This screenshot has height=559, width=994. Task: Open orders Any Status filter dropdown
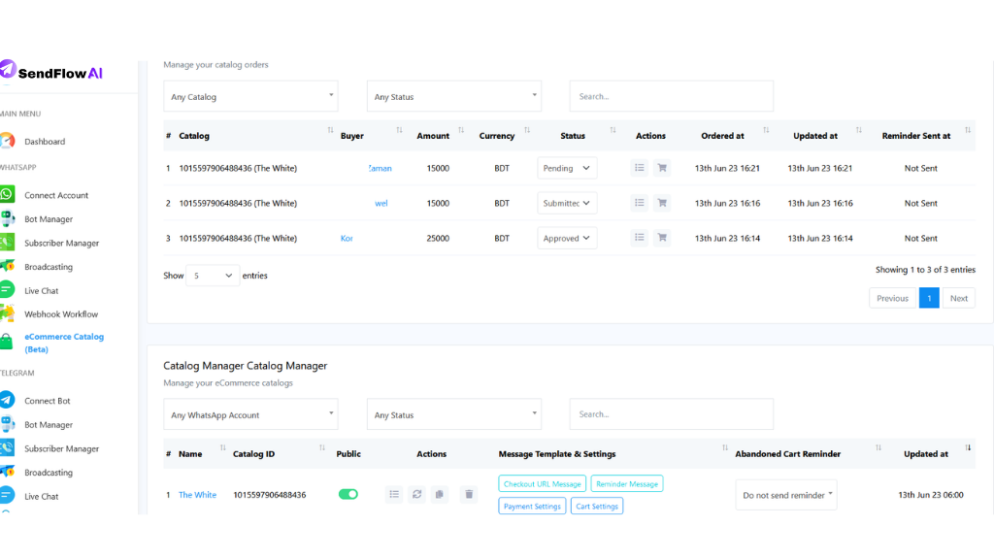pyautogui.click(x=454, y=96)
